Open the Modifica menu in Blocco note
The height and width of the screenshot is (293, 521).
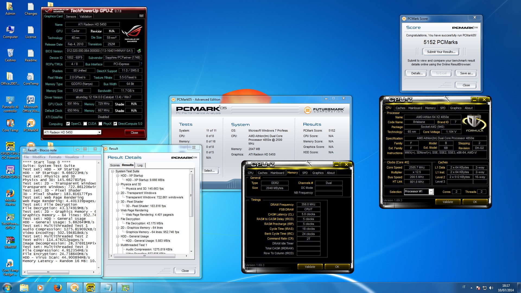pyautogui.click(x=39, y=157)
